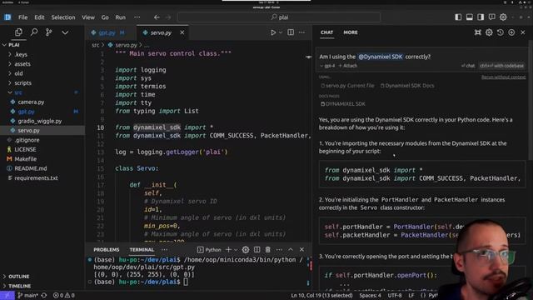Toggle the secondary sidebar layout button
533x300 pixels.
tap(481, 17)
